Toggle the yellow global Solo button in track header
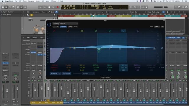 32,15
